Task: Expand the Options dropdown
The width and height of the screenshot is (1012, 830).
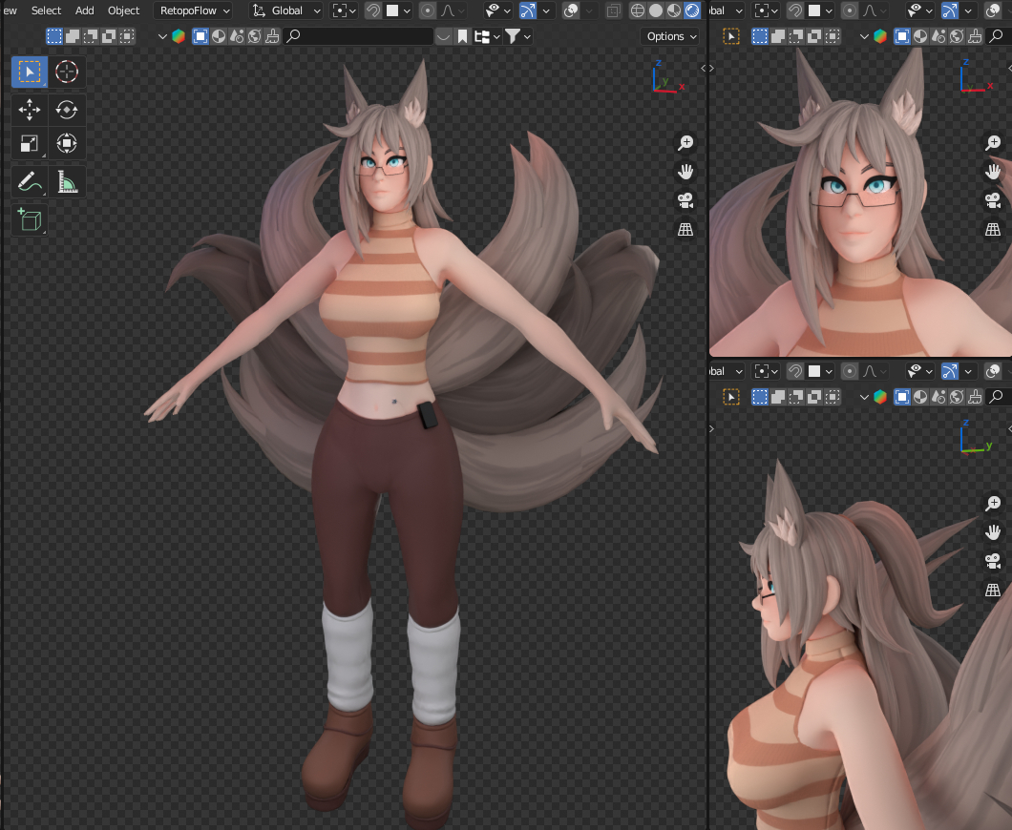Action: pyautogui.click(x=669, y=36)
